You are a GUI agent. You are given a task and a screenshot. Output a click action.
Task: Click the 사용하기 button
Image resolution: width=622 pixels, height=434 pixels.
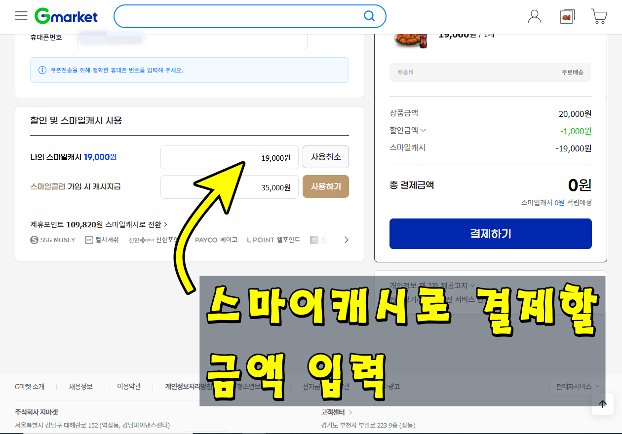click(326, 186)
